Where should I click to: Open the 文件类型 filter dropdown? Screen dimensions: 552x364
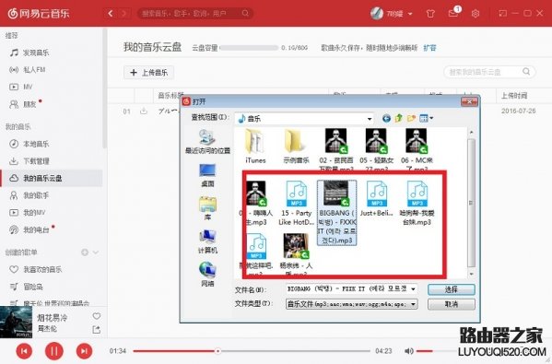click(x=413, y=304)
